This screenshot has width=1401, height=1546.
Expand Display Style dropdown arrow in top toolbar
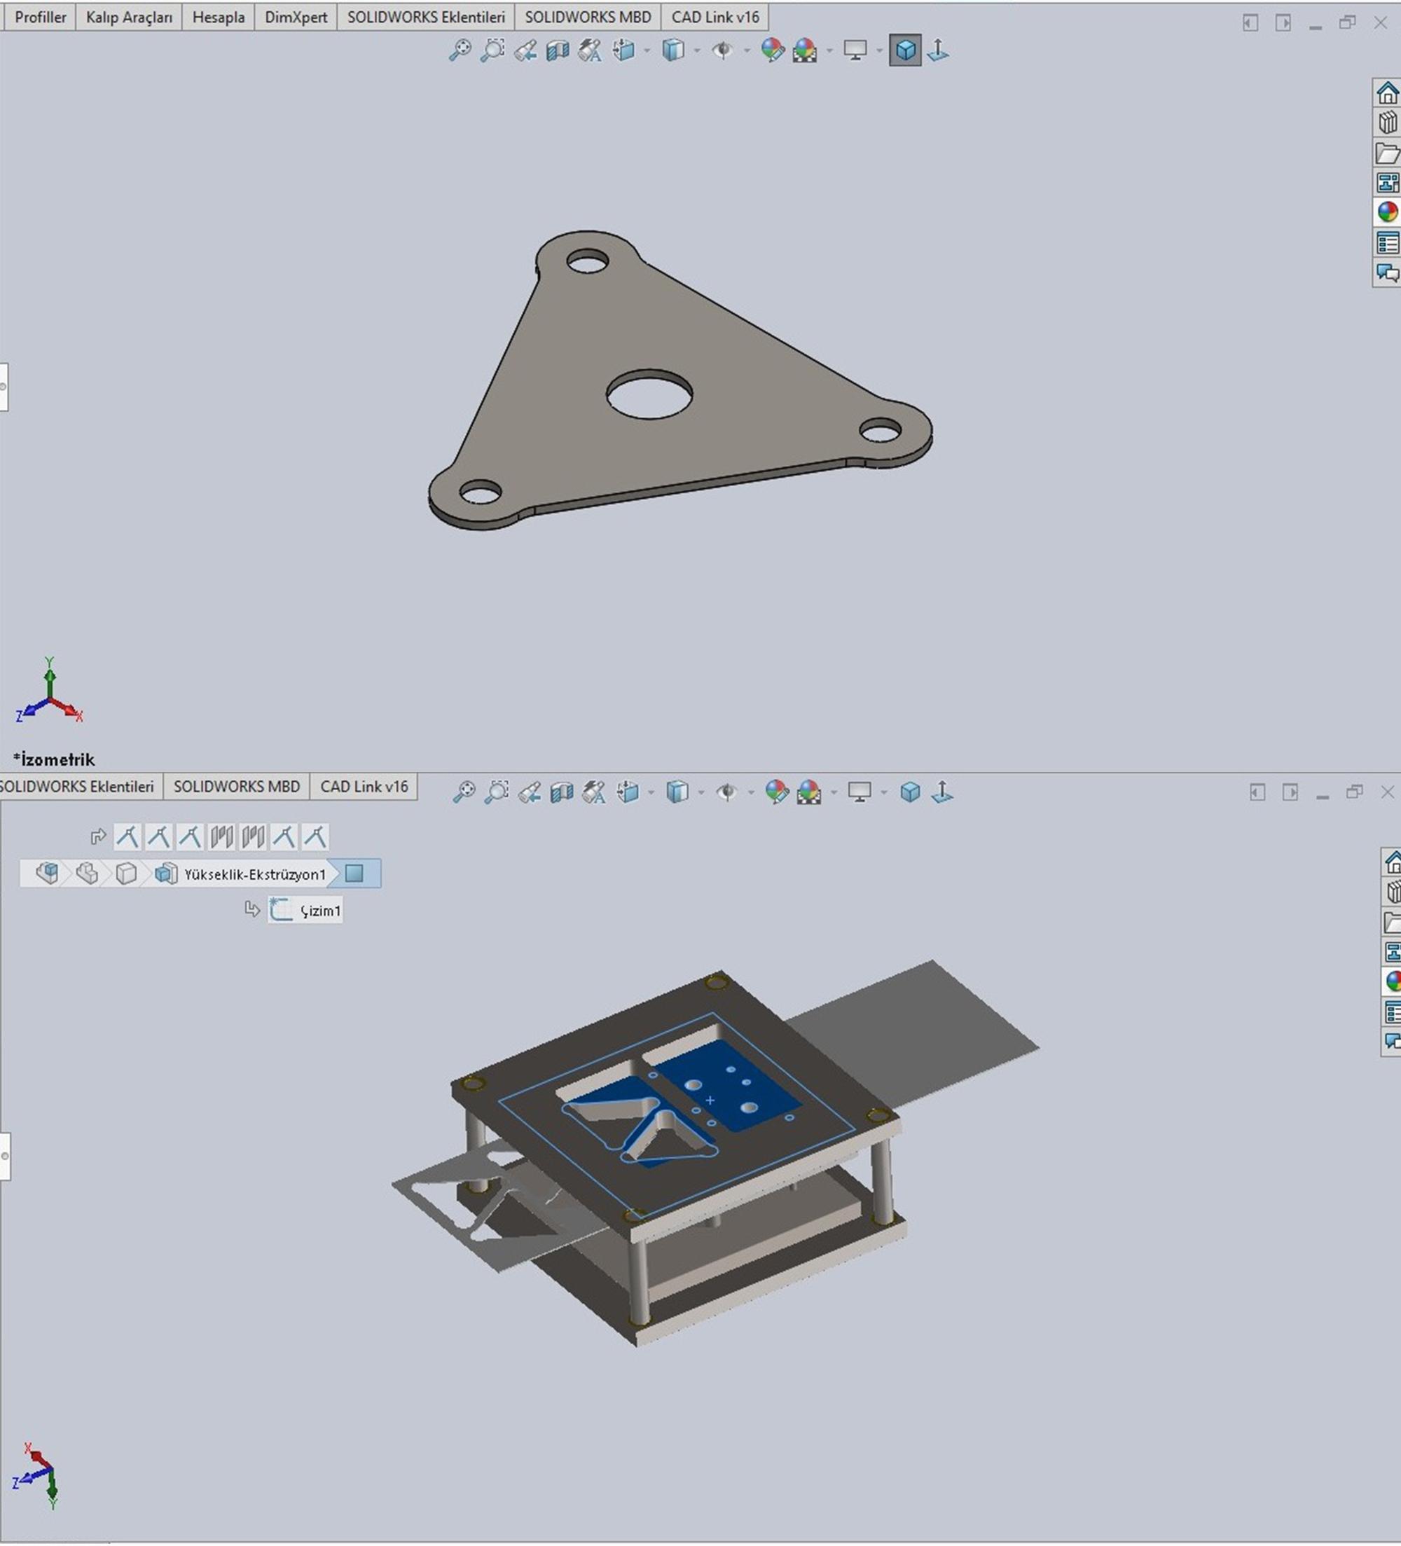(696, 51)
